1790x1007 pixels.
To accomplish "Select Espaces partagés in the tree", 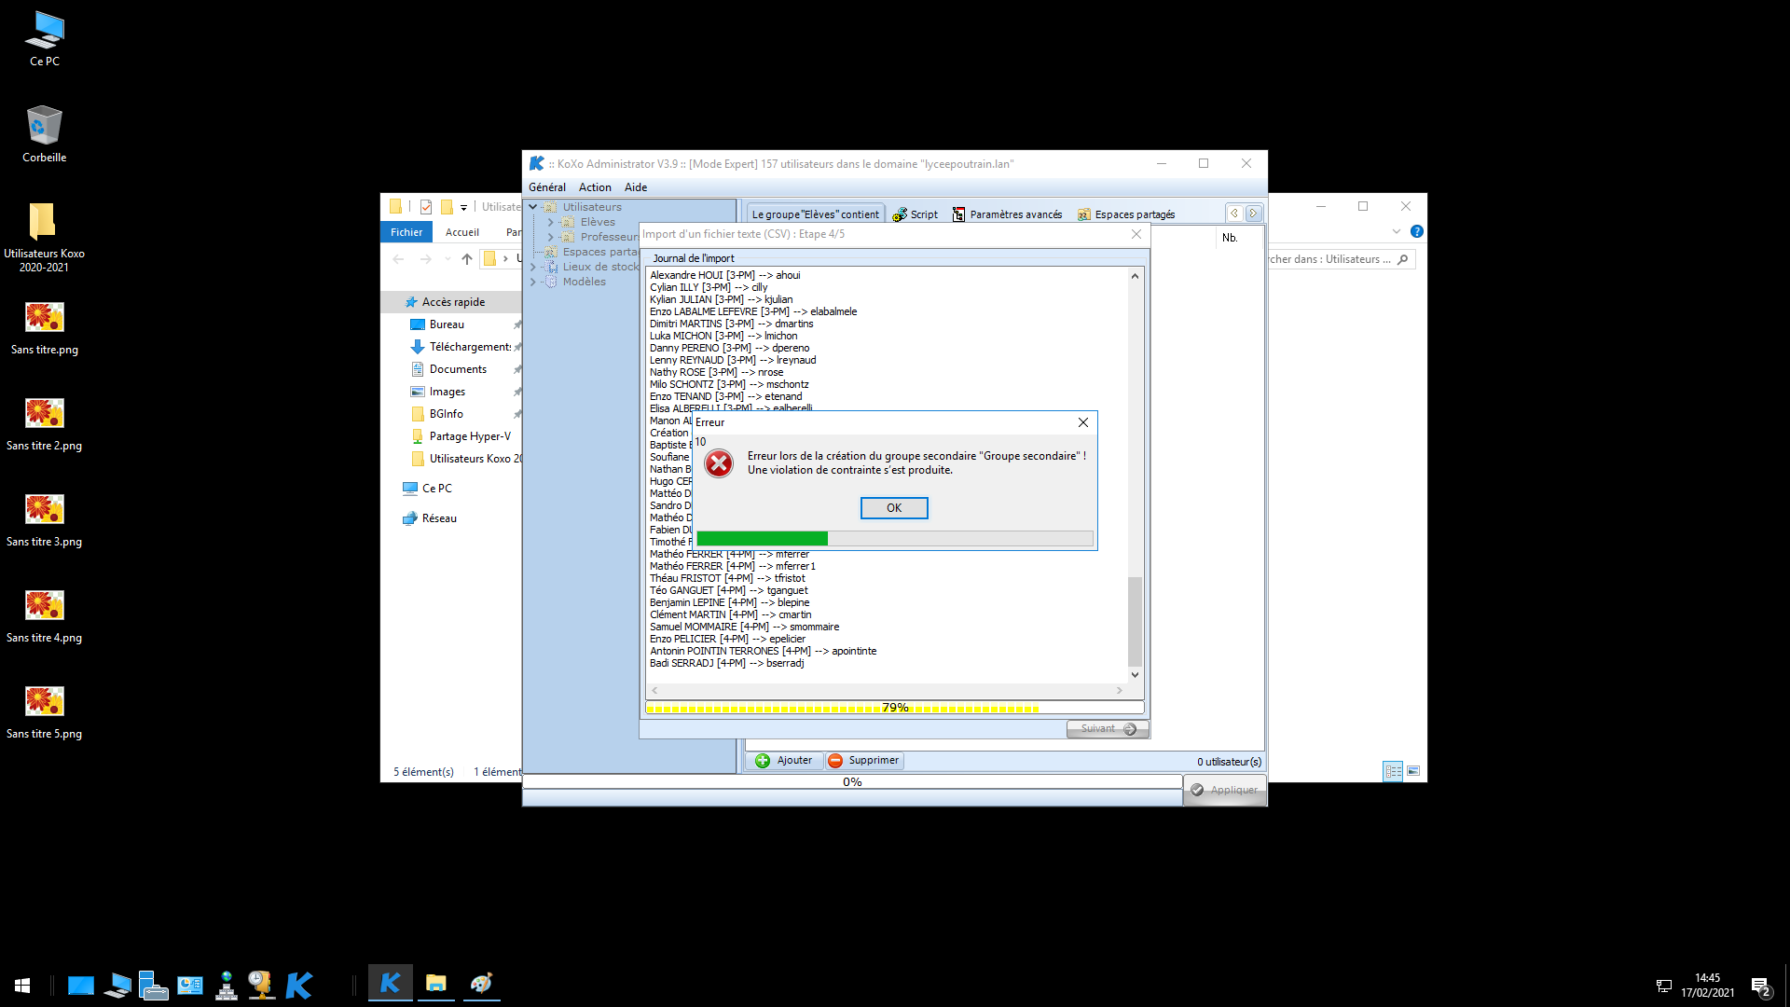I will pos(601,252).
